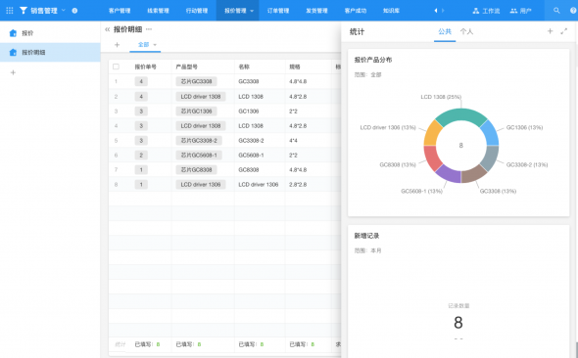The height and width of the screenshot is (358, 578).
Task: Open the help question-mark icon
Action: pyautogui.click(x=573, y=11)
